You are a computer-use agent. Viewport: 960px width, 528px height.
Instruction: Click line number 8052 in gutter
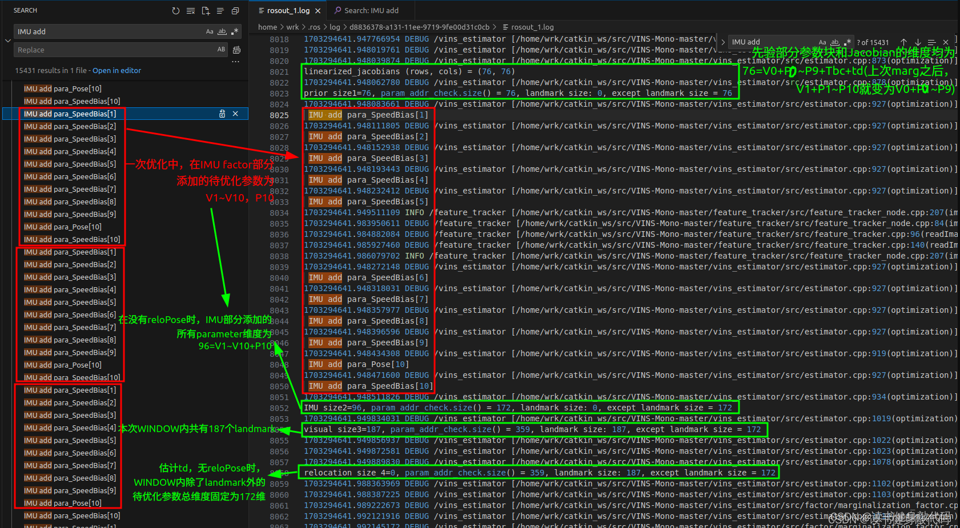(x=279, y=408)
